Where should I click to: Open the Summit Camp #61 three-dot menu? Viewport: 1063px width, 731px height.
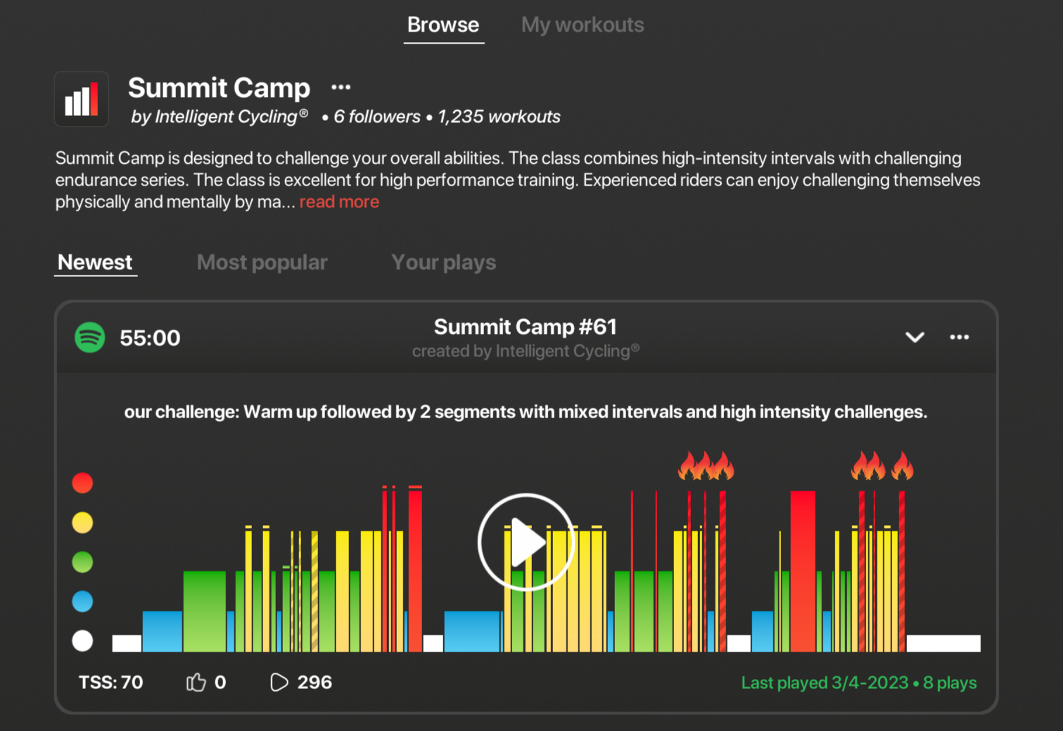pyautogui.click(x=959, y=337)
